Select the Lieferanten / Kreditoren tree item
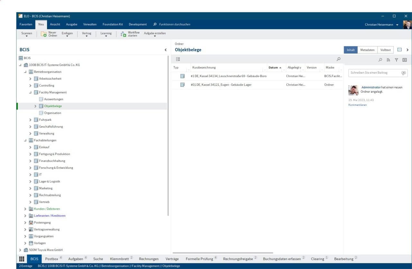412x269 pixels. click(x=50, y=216)
